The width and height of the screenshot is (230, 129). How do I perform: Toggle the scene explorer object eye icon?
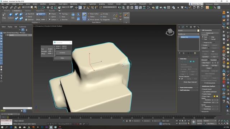click(x=6, y=35)
